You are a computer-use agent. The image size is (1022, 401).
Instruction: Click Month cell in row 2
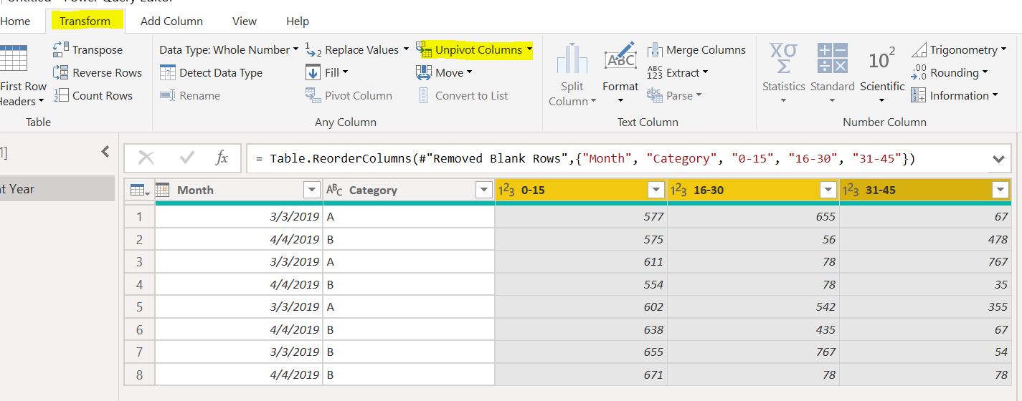click(x=239, y=239)
